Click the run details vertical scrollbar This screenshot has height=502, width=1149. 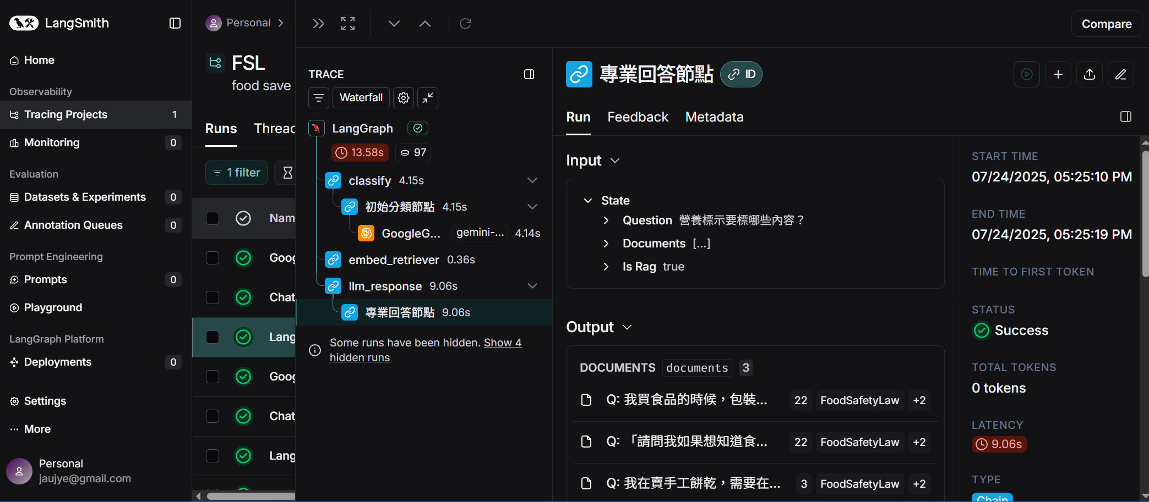tap(1145, 214)
